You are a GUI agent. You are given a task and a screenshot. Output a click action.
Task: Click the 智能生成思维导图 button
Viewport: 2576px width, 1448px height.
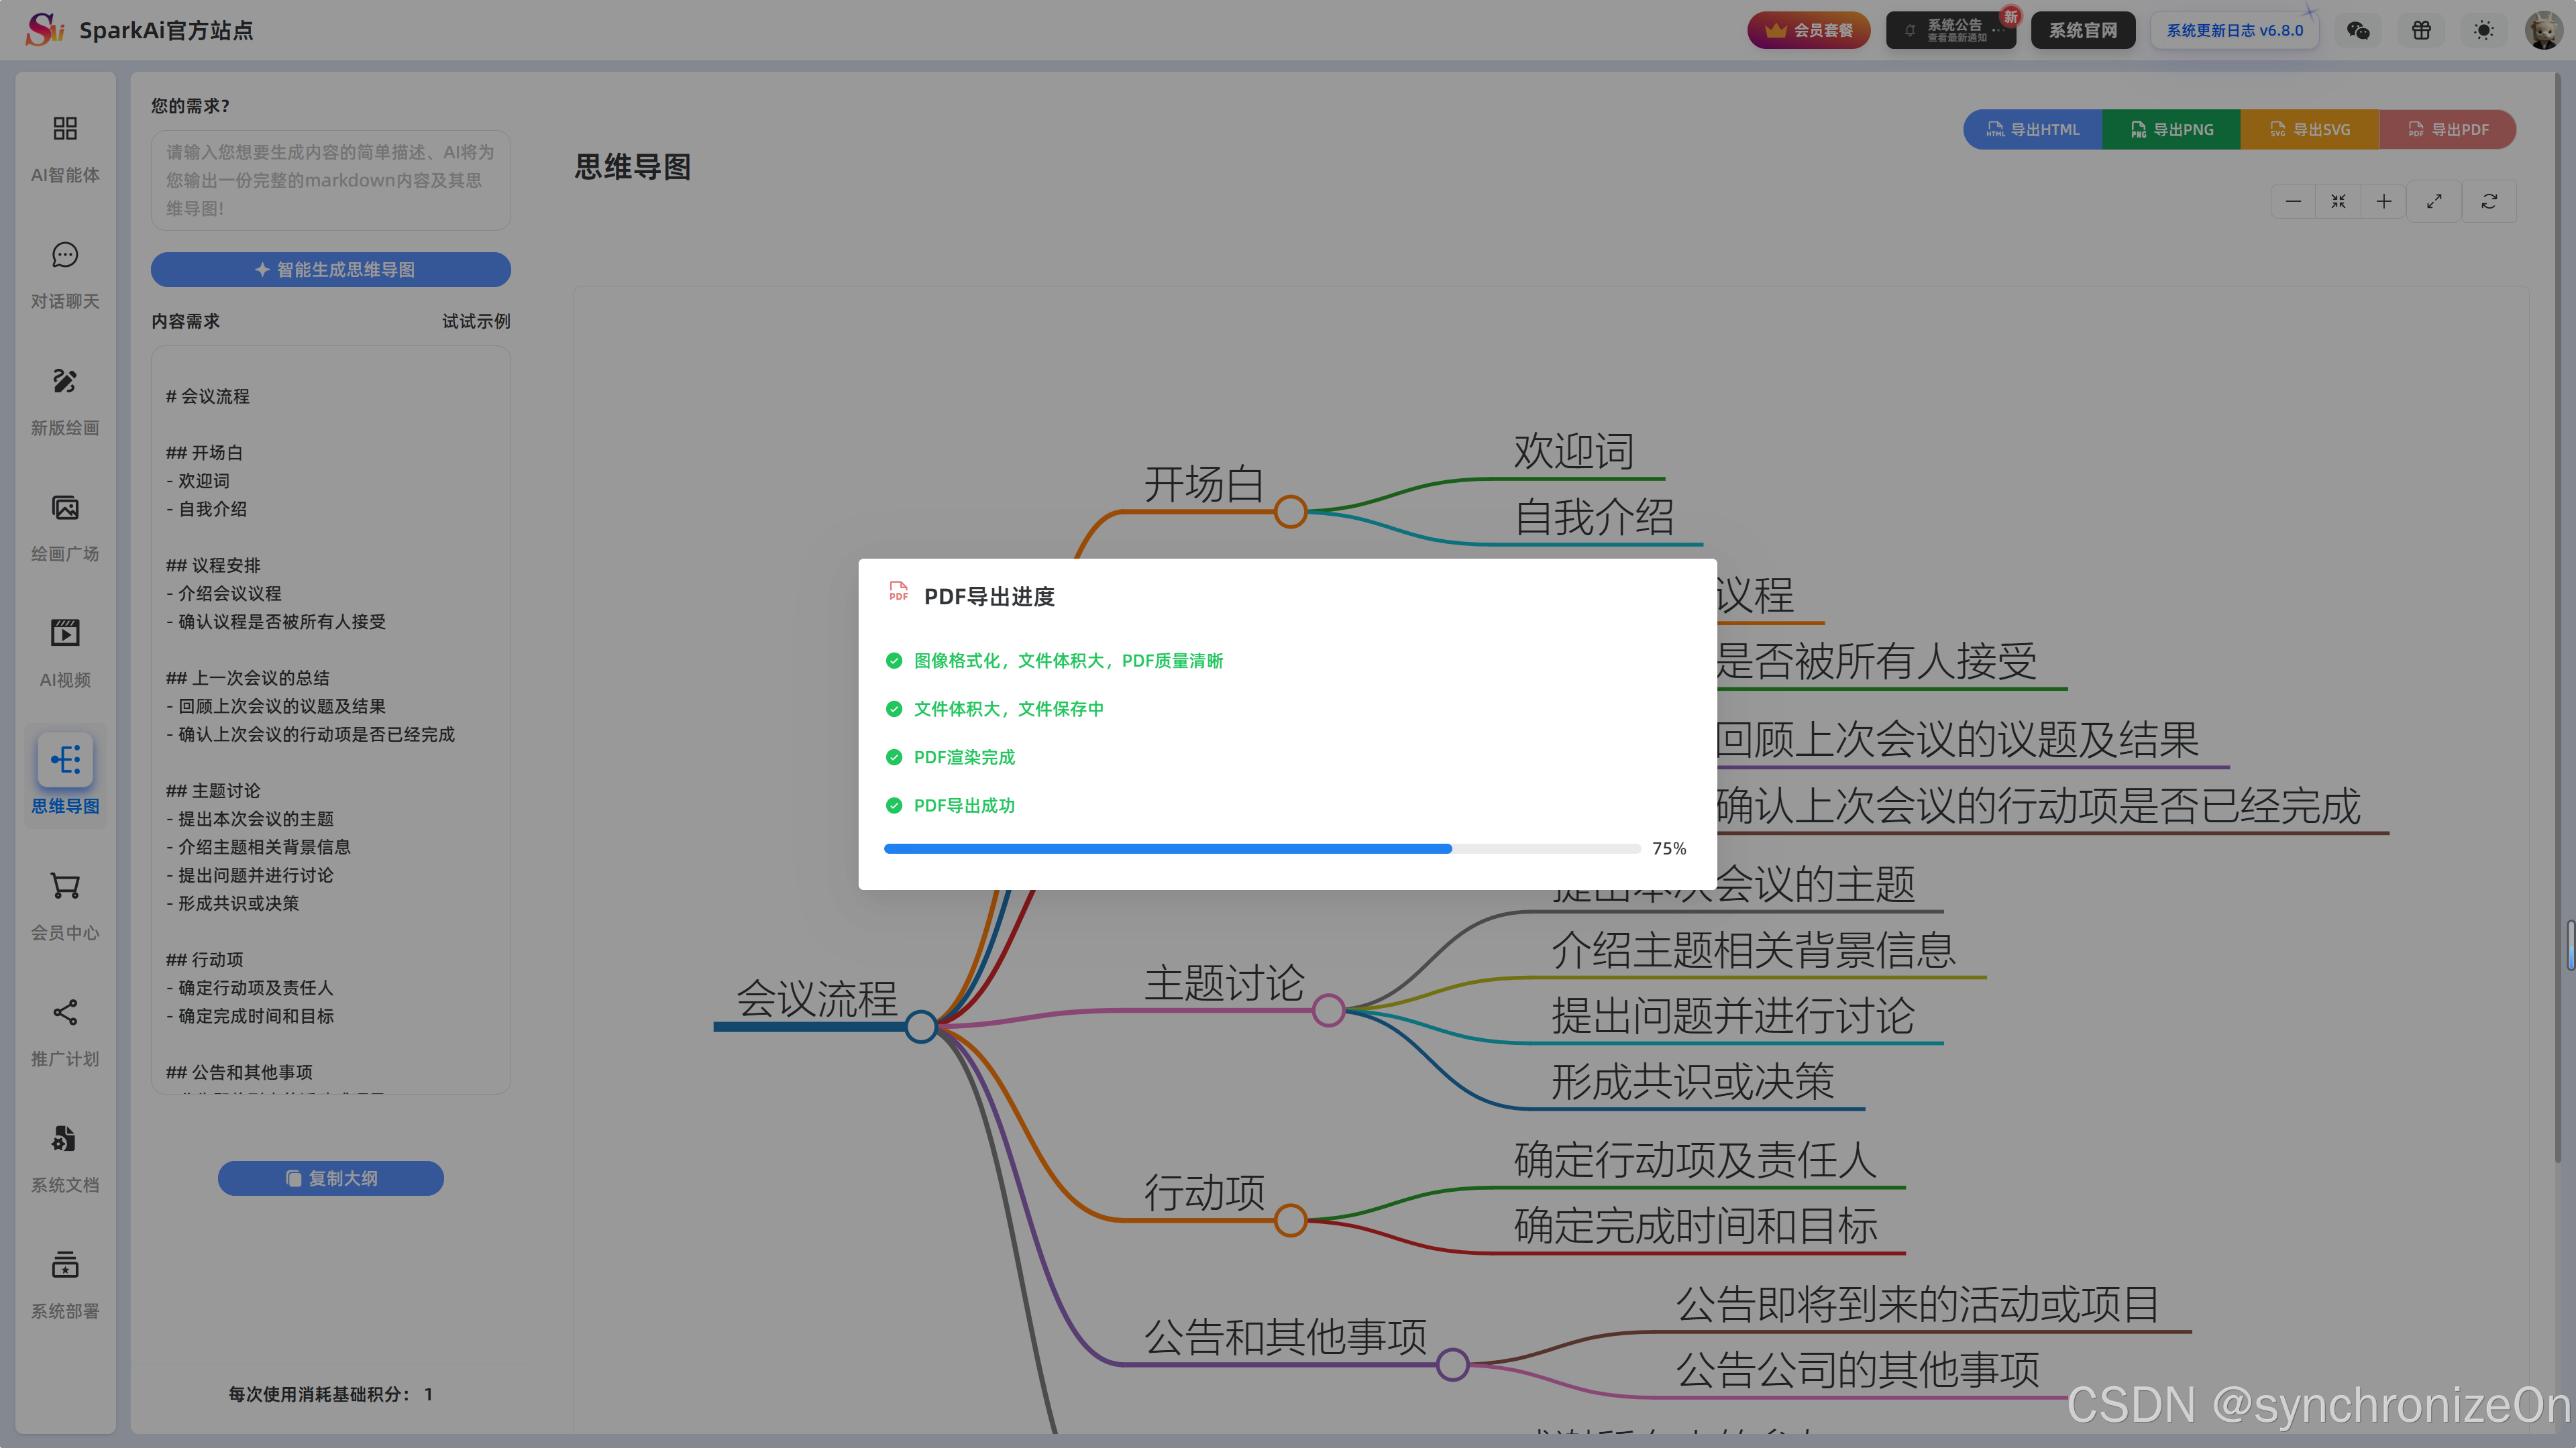[331, 269]
